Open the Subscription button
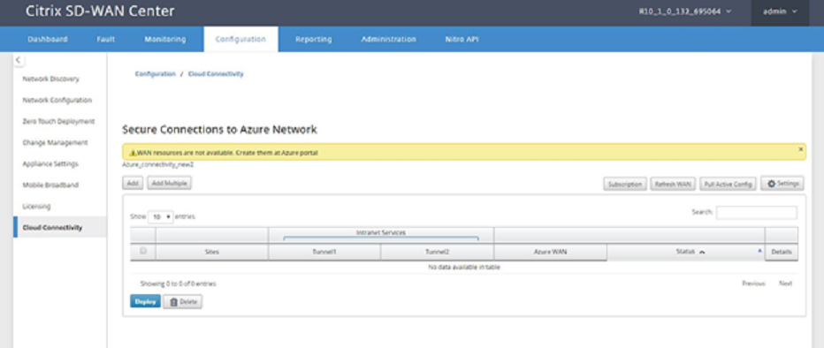824x348 pixels. pyautogui.click(x=625, y=185)
